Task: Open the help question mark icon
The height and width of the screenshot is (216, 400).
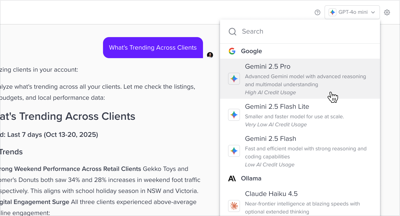Action: click(x=317, y=12)
